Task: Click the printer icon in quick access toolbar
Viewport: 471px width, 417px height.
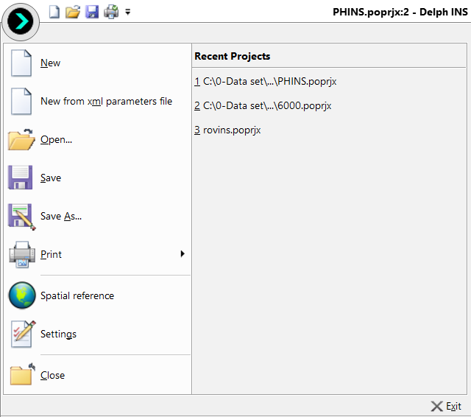Action: point(111,12)
